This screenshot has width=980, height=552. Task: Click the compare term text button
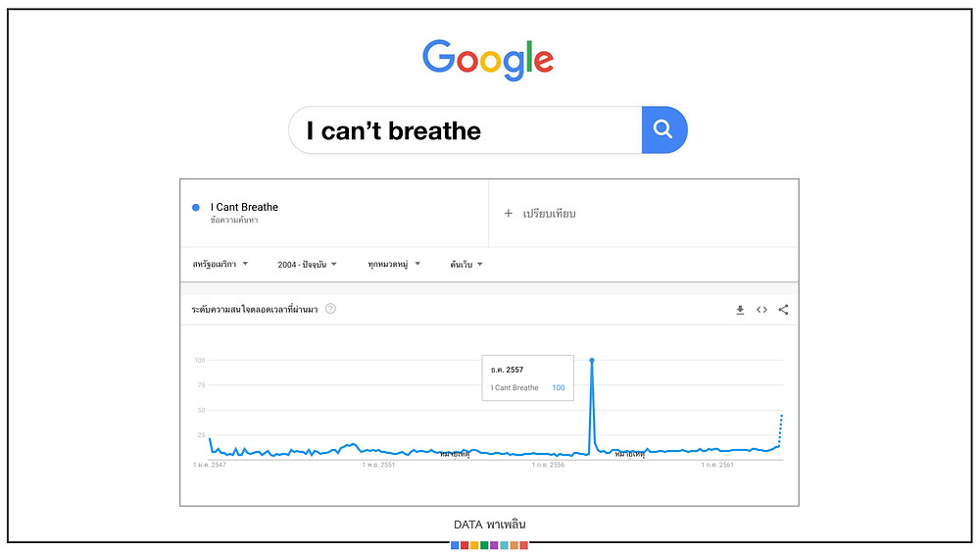(549, 214)
